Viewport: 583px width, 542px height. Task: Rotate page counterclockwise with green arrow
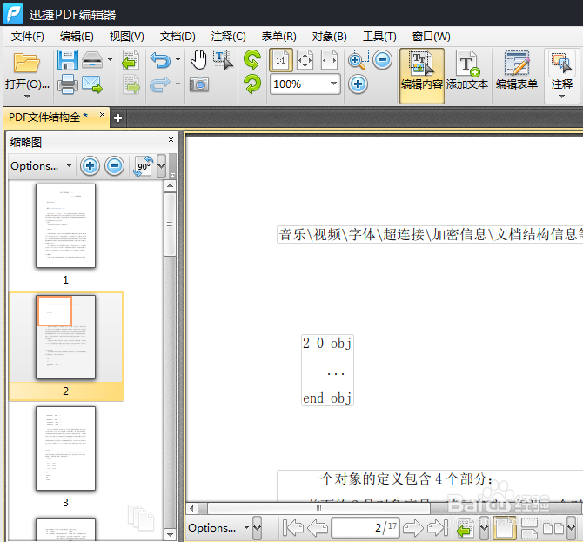pyautogui.click(x=252, y=60)
